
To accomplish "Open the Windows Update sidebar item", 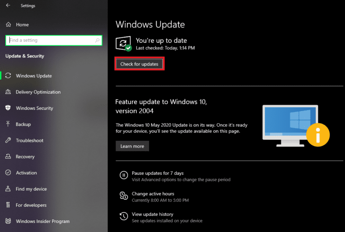I will [34, 76].
